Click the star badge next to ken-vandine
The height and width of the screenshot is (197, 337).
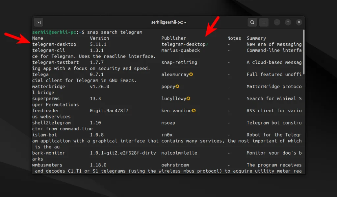pyautogui.click(x=194, y=111)
